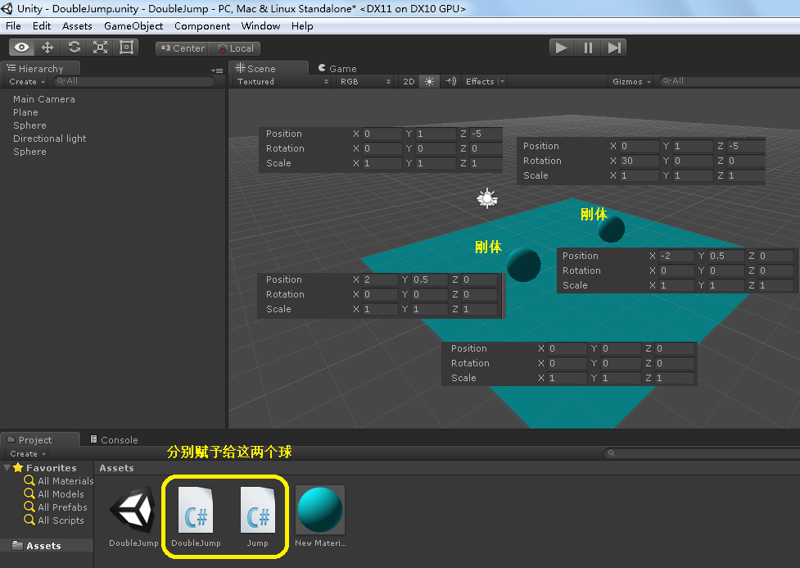Select the Move tool

[x=47, y=48]
